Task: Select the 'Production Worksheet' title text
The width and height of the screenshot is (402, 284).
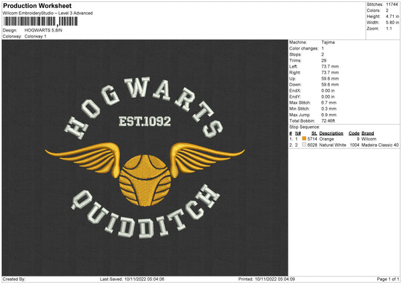Action: click(x=37, y=5)
